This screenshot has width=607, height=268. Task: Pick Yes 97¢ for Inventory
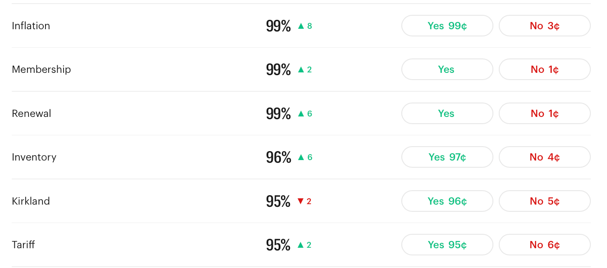click(447, 157)
